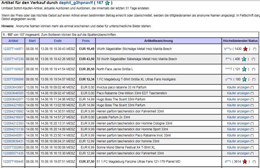The width and height of the screenshot is (260, 168).
Task: Open article number 122083646505
Action: pyautogui.click(x=13, y=93)
